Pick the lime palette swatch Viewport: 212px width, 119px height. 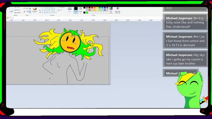click(100, 10)
